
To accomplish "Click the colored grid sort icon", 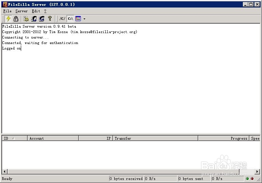I will [78, 18].
